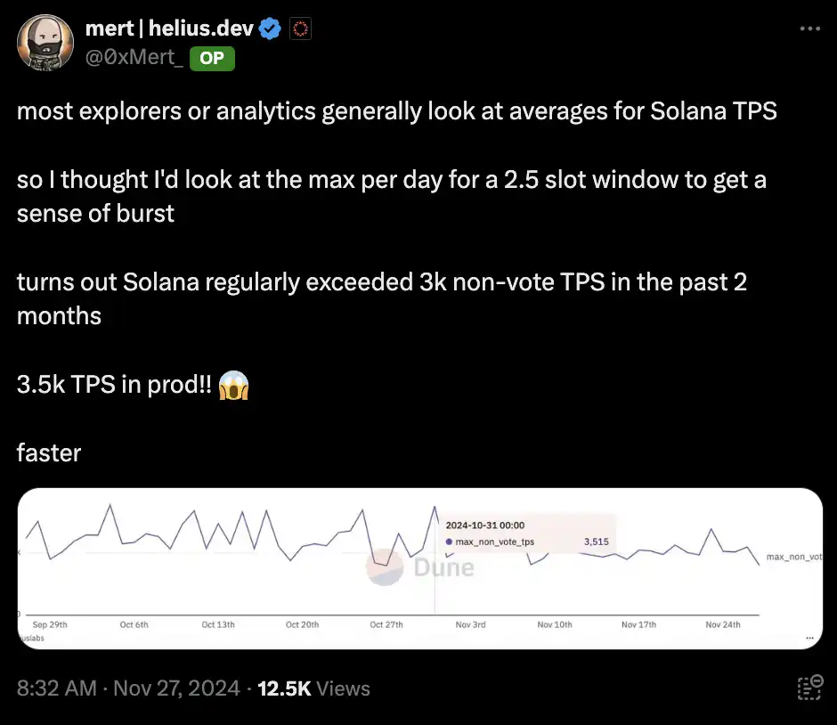The image size is (837, 725).
Task: Click the screaming face emoji
Action: (x=233, y=385)
